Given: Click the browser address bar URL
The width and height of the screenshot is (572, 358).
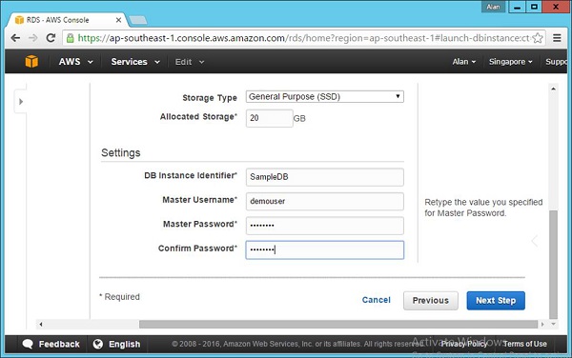Looking at the screenshot, I should tap(303, 38).
